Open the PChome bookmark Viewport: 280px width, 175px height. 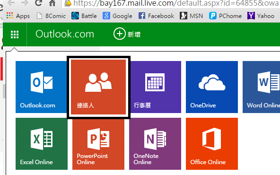point(225,16)
